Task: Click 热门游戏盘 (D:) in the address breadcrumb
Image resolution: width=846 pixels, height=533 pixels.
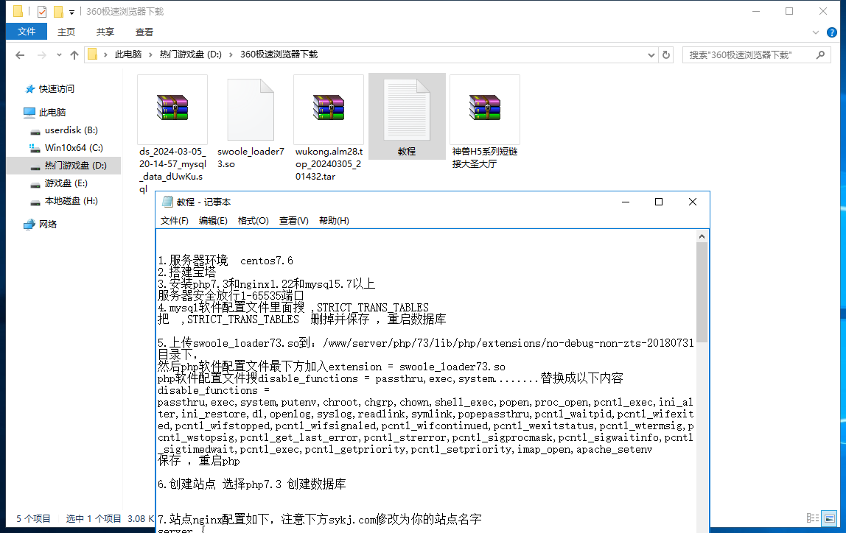Action: pos(190,55)
